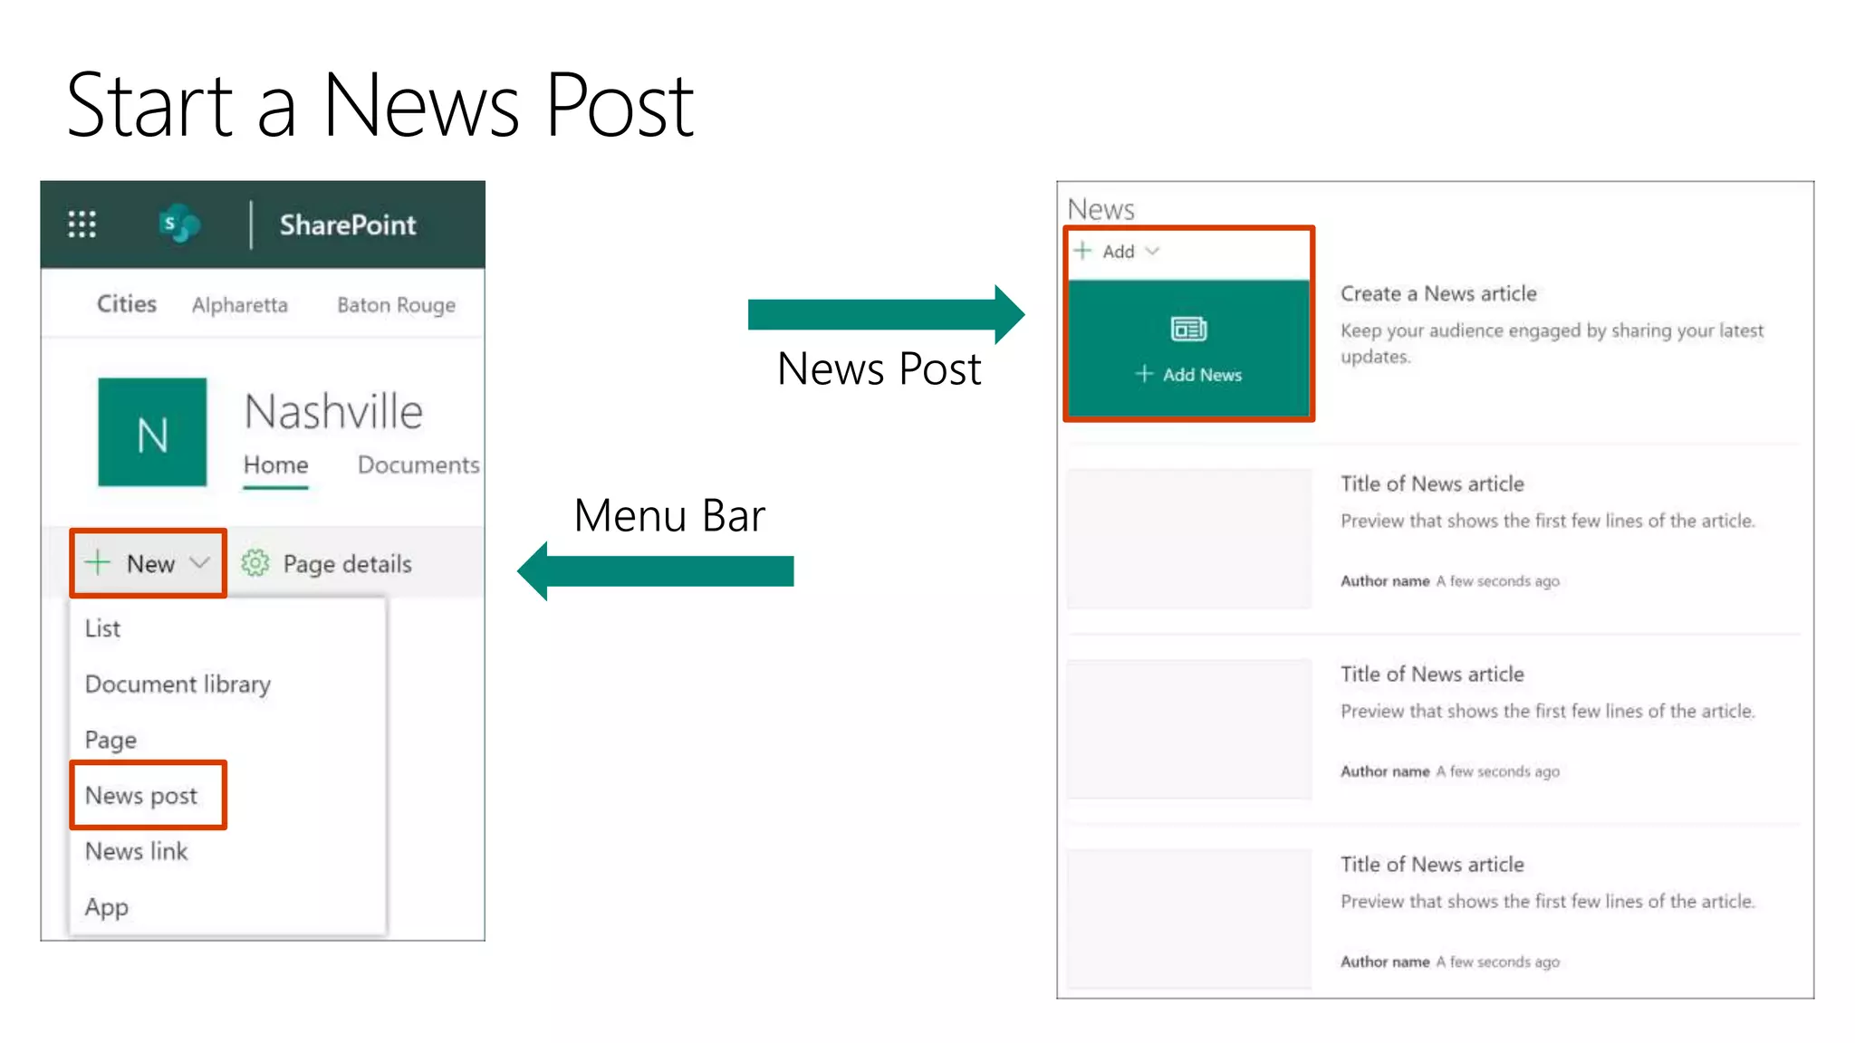
Task: Open the first Title of News article
Action: (x=1432, y=483)
